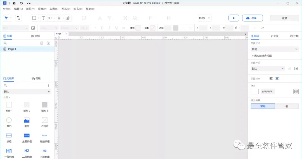Click the preview play button
Viewport: 302px width, 159px height.
pyautogui.click(x=234, y=18)
